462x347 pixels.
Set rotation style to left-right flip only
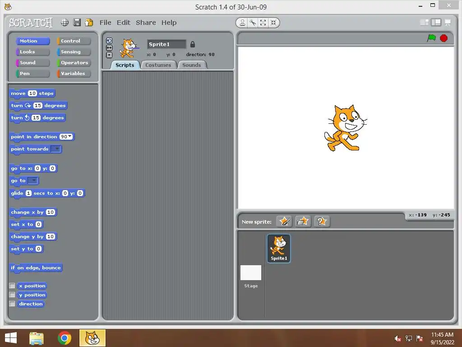(109, 48)
